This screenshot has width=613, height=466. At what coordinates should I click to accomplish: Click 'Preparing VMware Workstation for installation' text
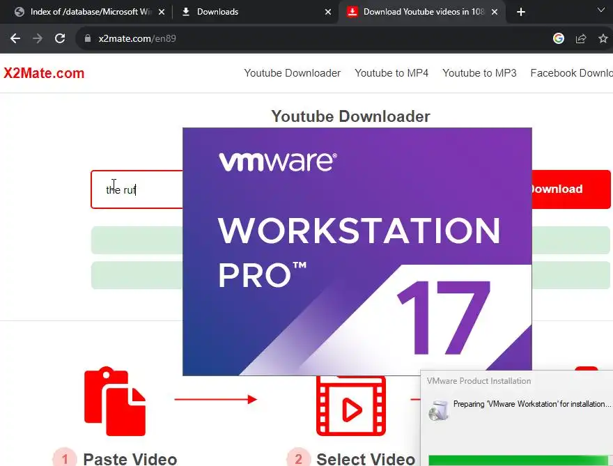pyautogui.click(x=531, y=404)
